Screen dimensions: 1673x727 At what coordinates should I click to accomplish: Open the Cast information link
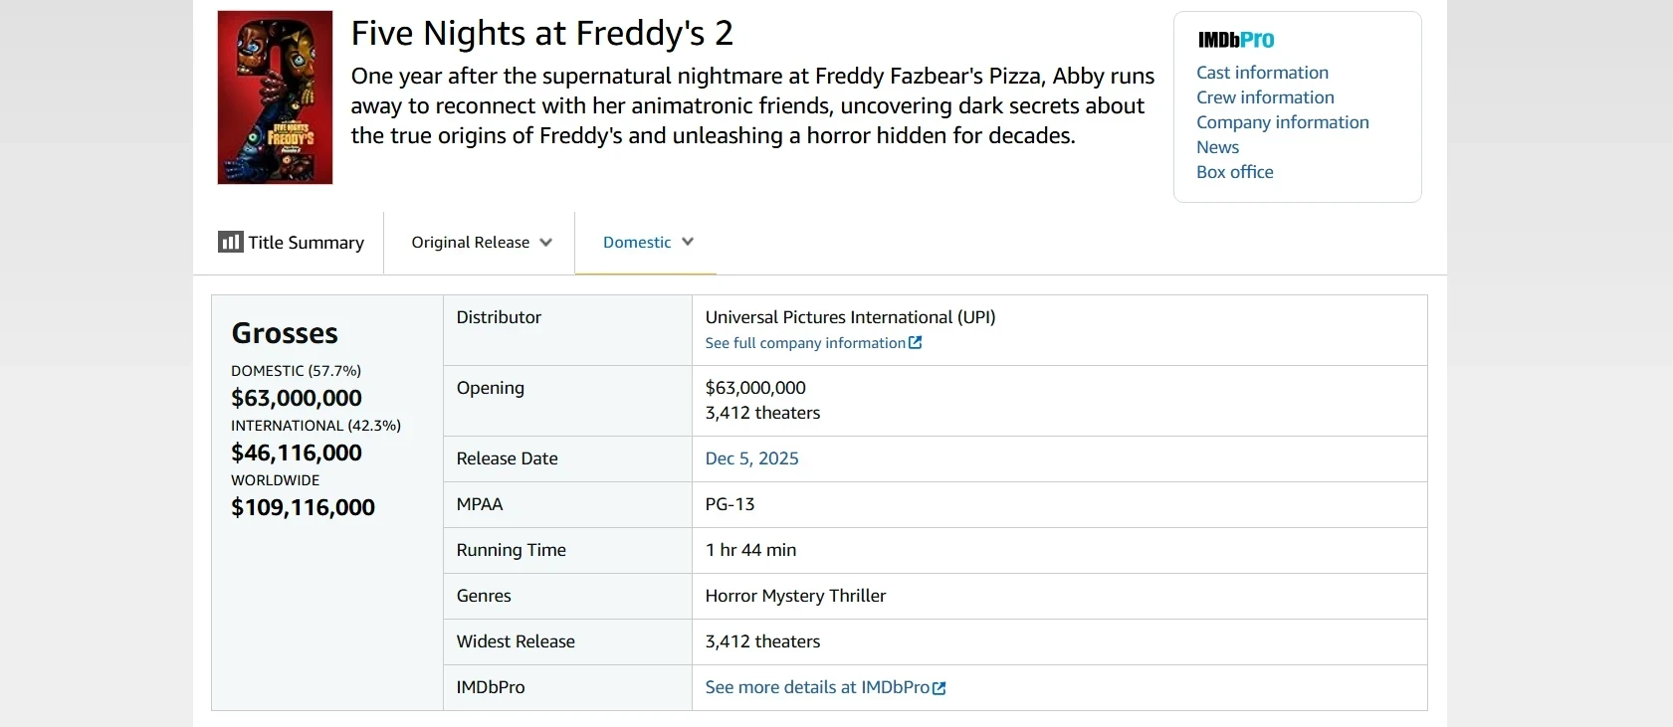(1262, 73)
